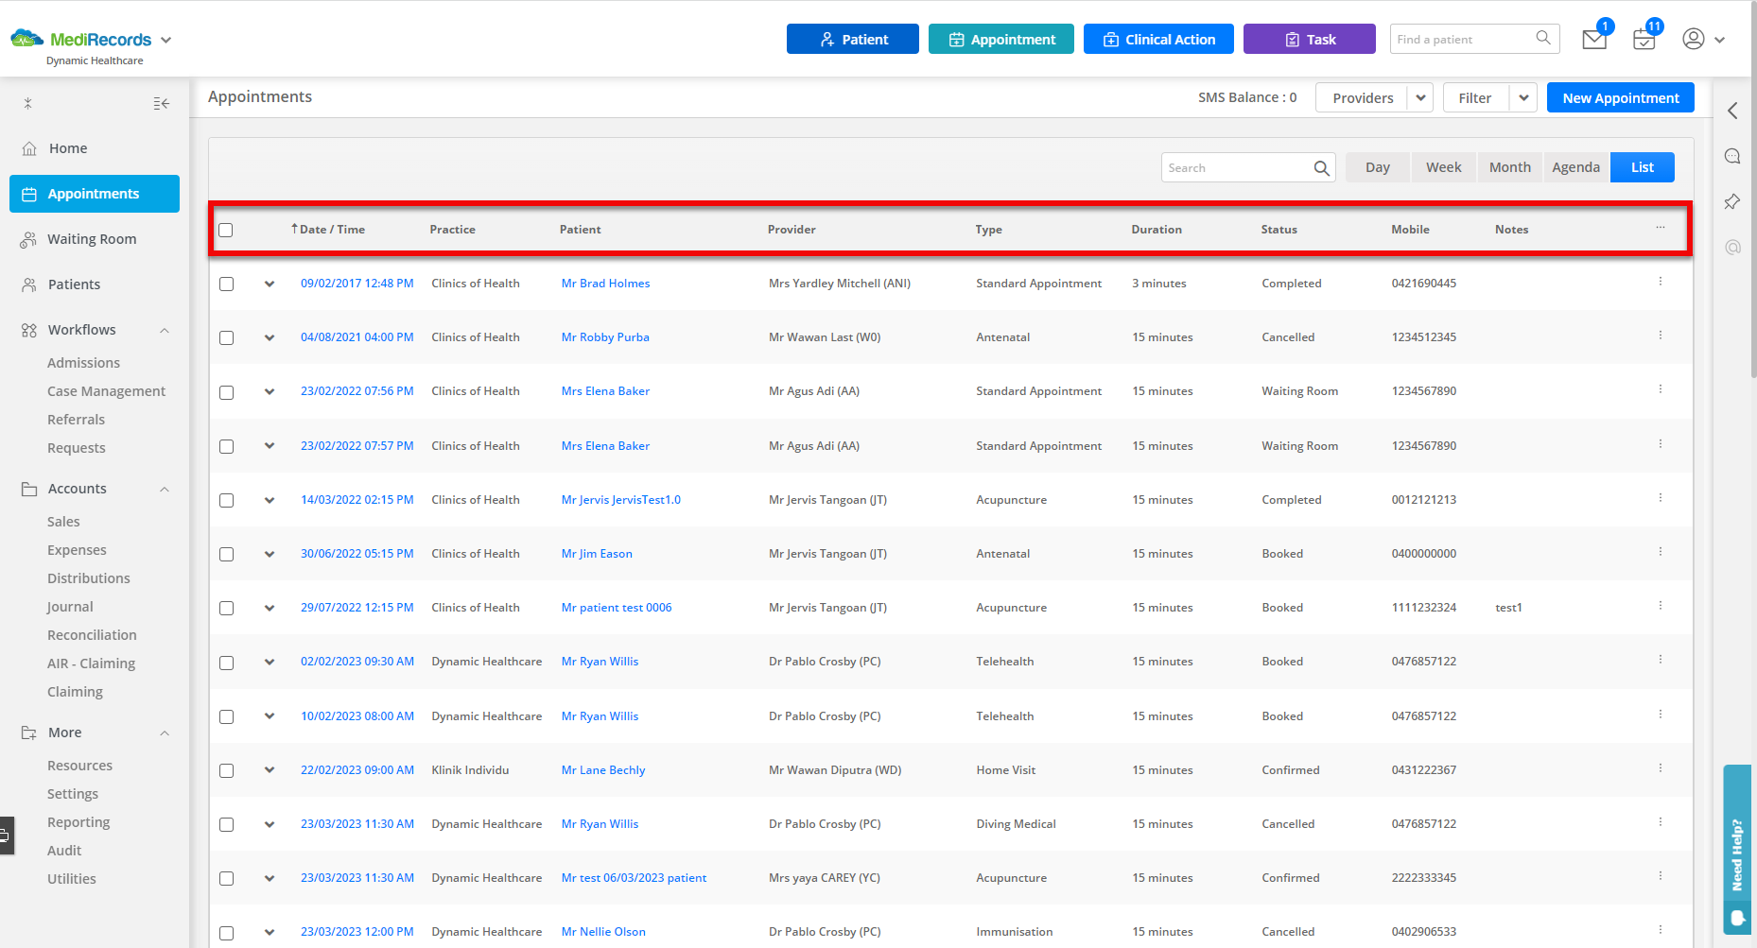Click the purple Task button

1310,39
